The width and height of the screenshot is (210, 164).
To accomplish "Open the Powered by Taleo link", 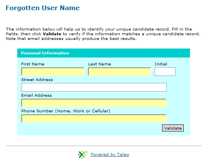I will [x=110, y=155].
